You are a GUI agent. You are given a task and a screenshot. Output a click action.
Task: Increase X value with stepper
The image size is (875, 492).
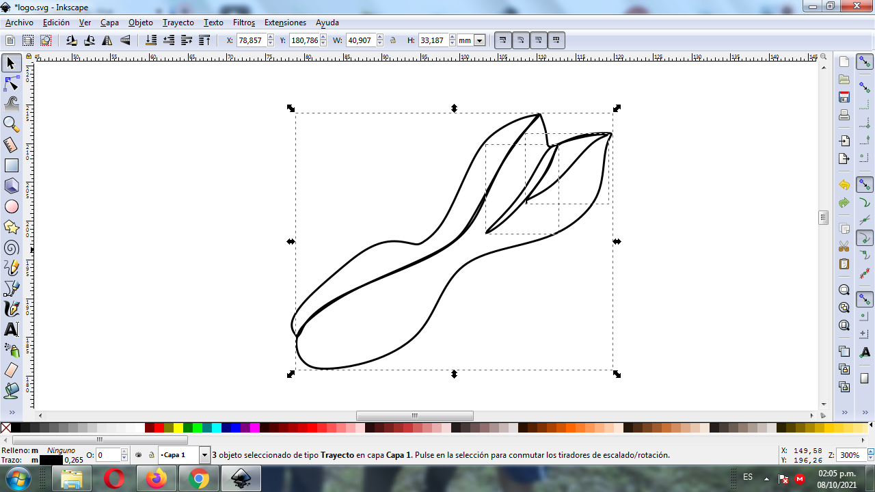point(270,38)
